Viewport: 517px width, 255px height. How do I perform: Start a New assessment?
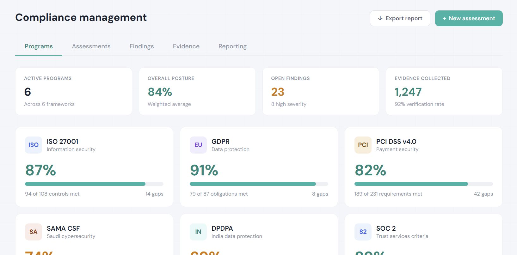coord(469,18)
